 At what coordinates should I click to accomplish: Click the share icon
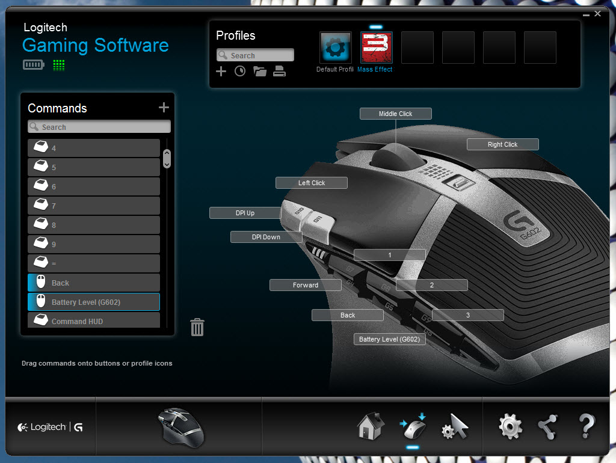[547, 427]
